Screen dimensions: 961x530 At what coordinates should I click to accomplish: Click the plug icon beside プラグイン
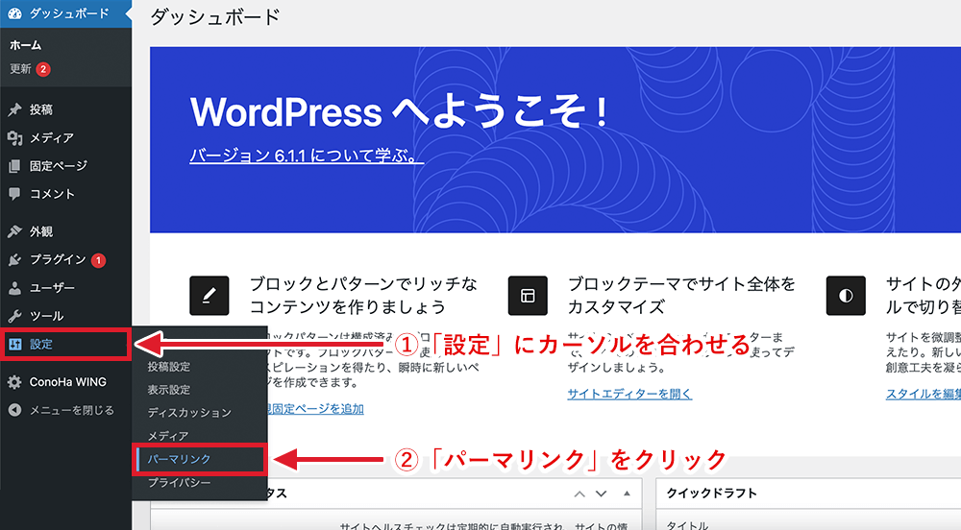pyautogui.click(x=14, y=260)
